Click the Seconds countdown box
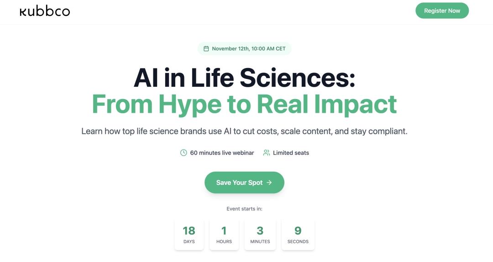493x262 pixels. pos(298,235)
